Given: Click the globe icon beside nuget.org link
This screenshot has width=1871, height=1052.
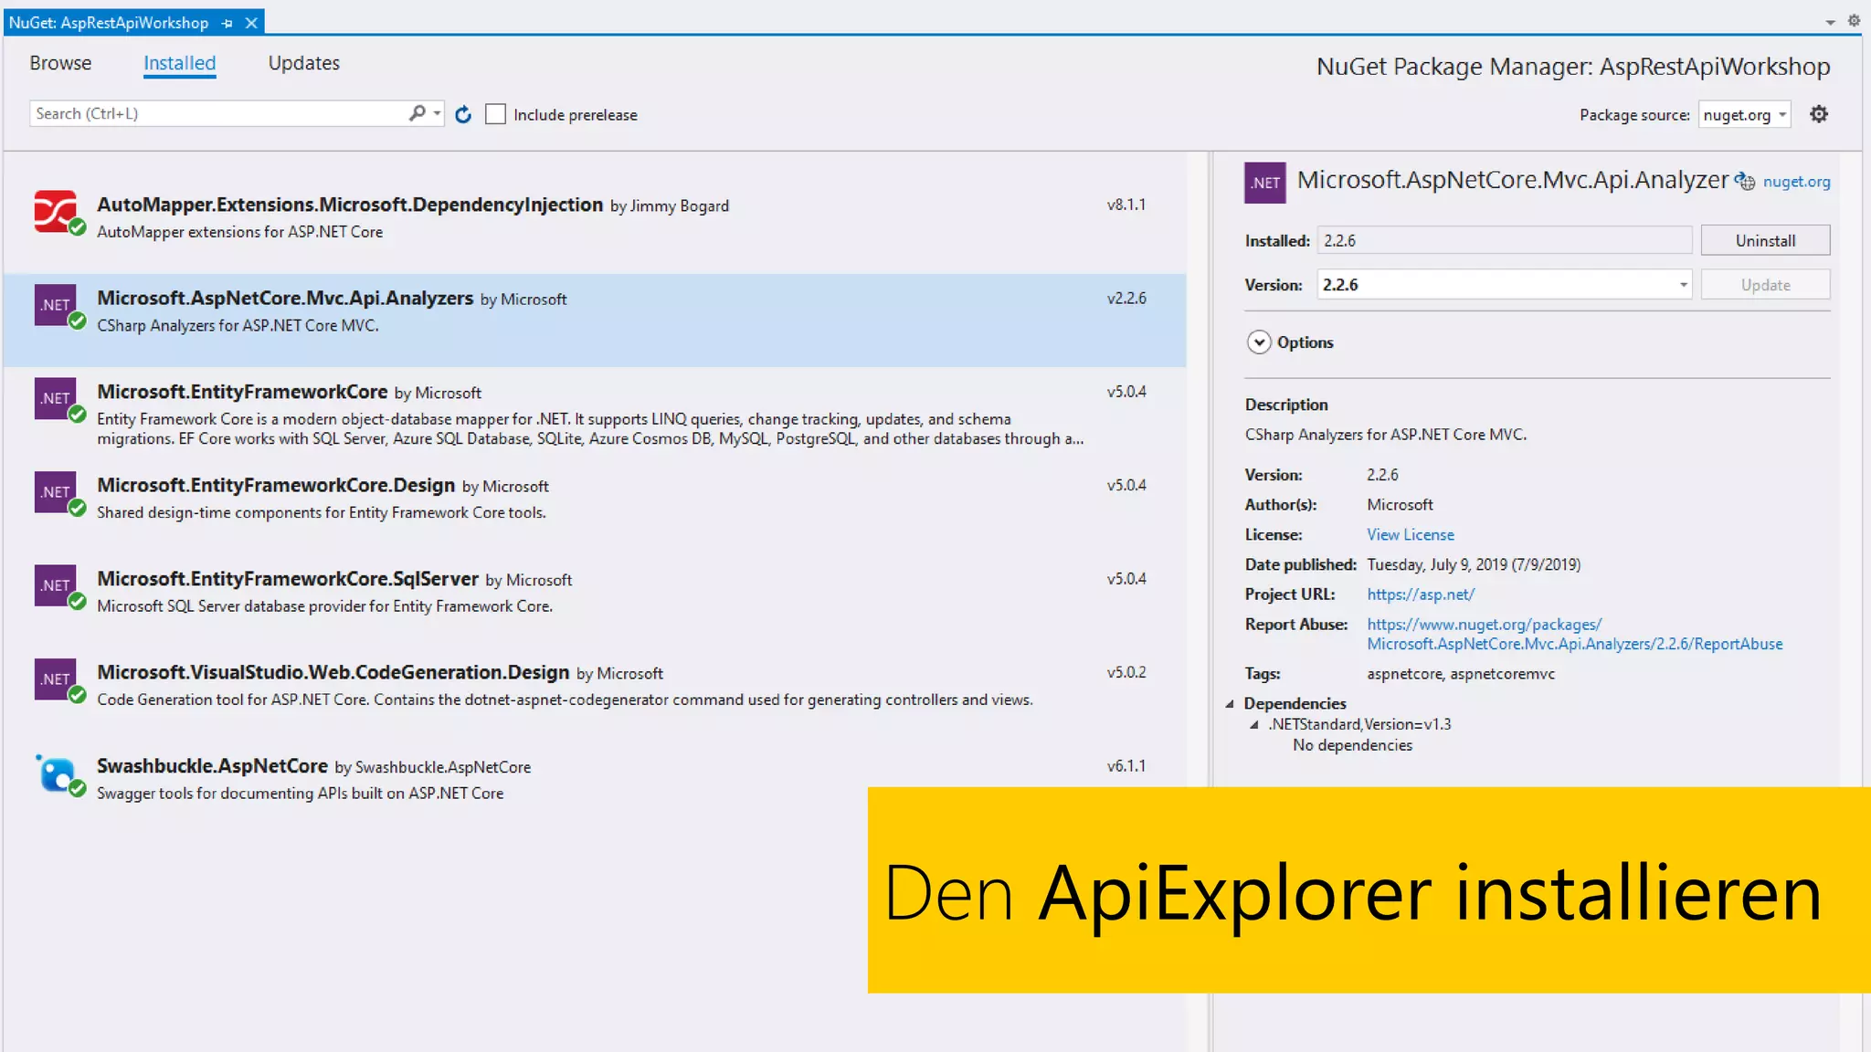Looking at the screenshot, I should tap(1745, 181).
